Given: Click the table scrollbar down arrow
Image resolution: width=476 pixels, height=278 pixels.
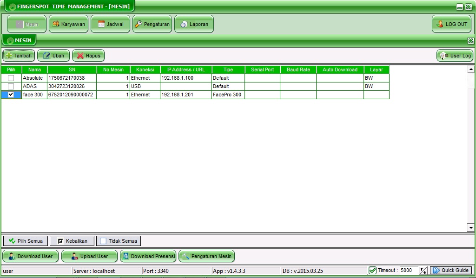Looking at the screenshot, I should 471,228.
